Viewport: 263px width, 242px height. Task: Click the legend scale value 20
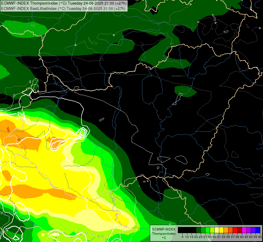coord(196,237)
